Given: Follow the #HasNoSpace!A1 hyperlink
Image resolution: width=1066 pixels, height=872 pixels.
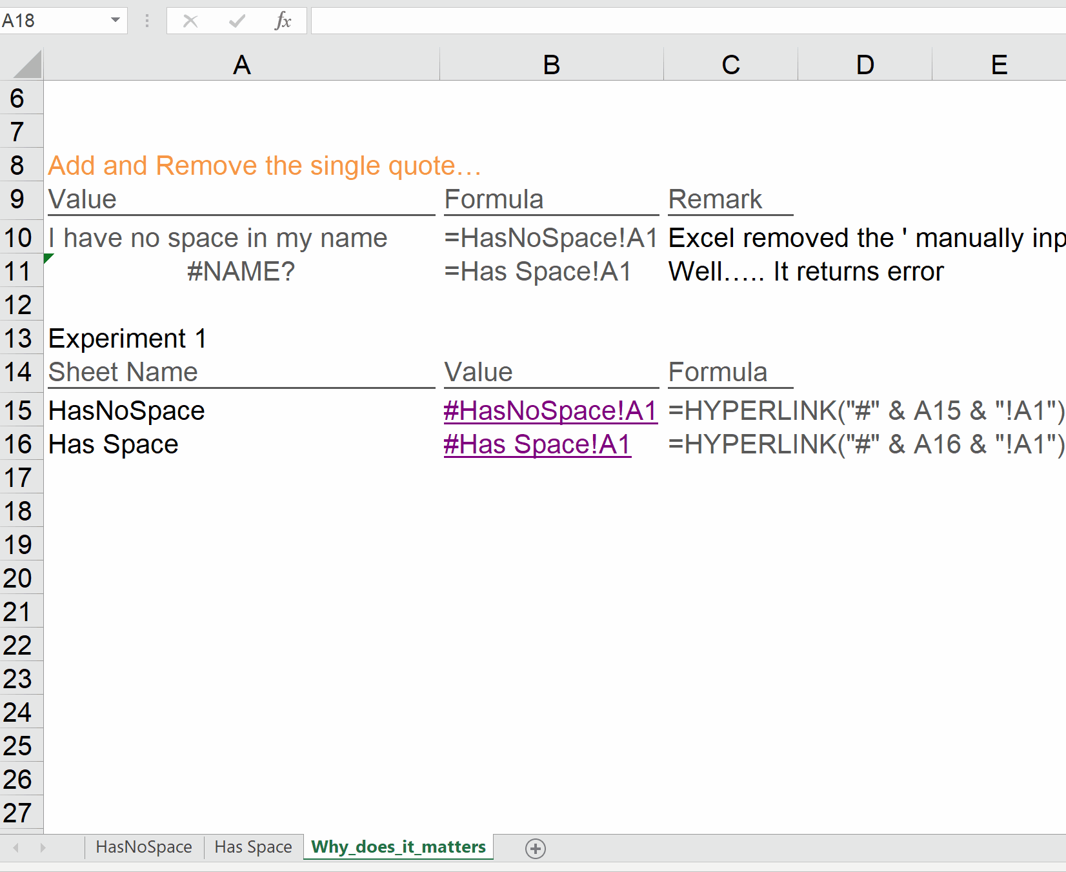Looking at the screenshot, I should pos(550,410).
